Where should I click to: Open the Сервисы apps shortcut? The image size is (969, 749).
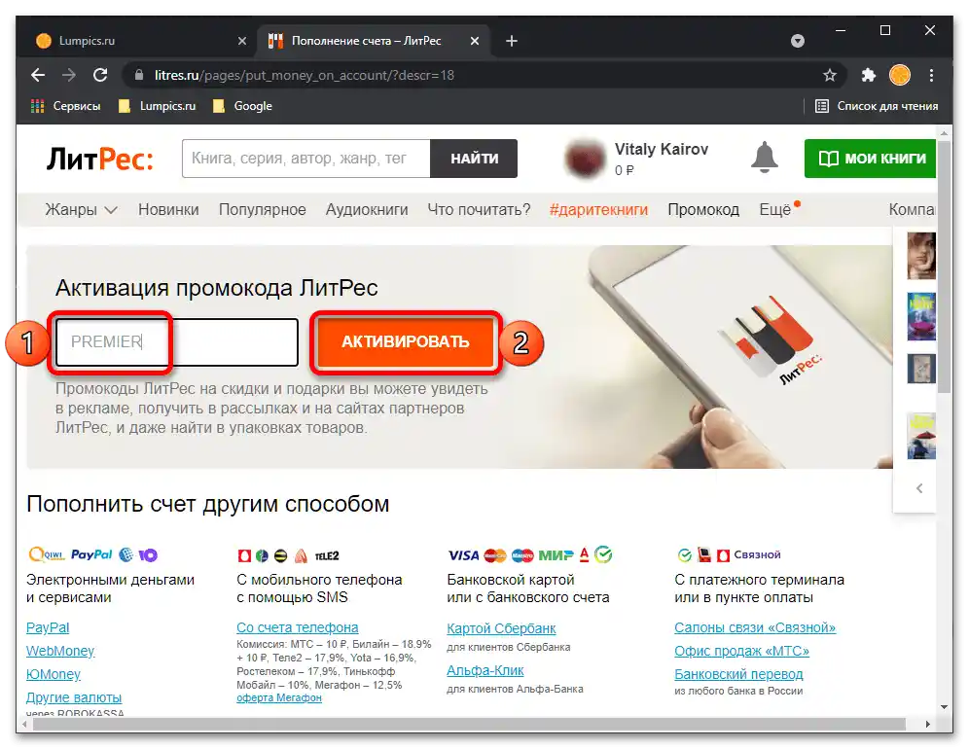(65, 106)
